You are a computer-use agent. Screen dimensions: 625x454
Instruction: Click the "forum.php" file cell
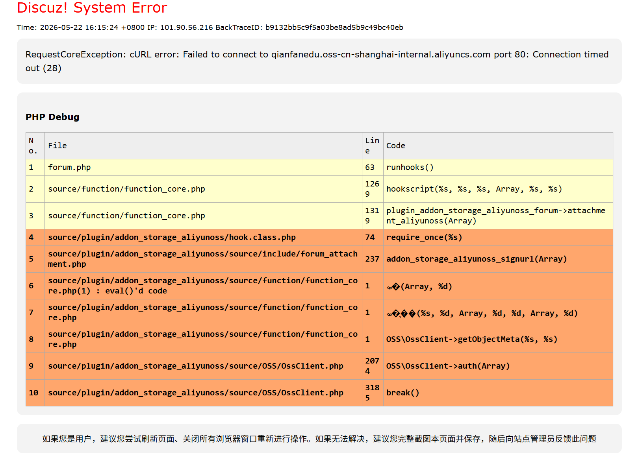[x=203, y=168]
